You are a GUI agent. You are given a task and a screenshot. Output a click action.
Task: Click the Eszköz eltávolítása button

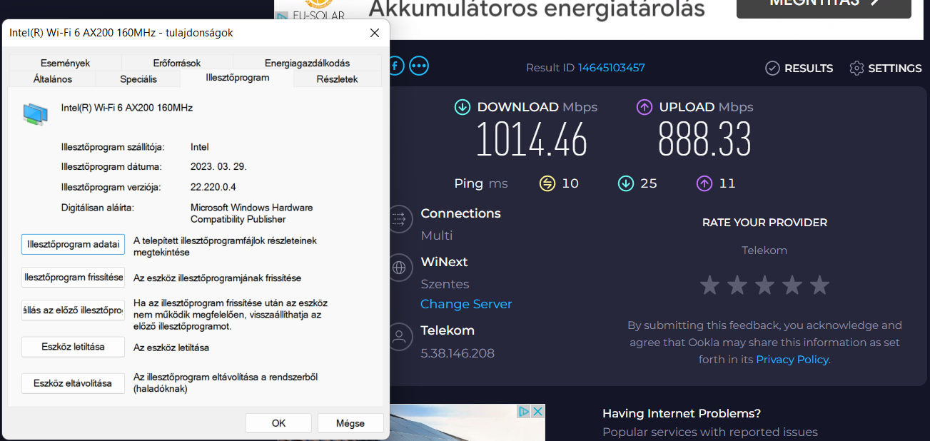coord(73,383)
